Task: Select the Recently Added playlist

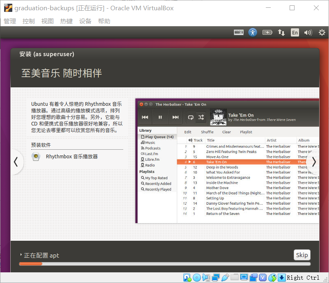Action: [x=156, y=184]
